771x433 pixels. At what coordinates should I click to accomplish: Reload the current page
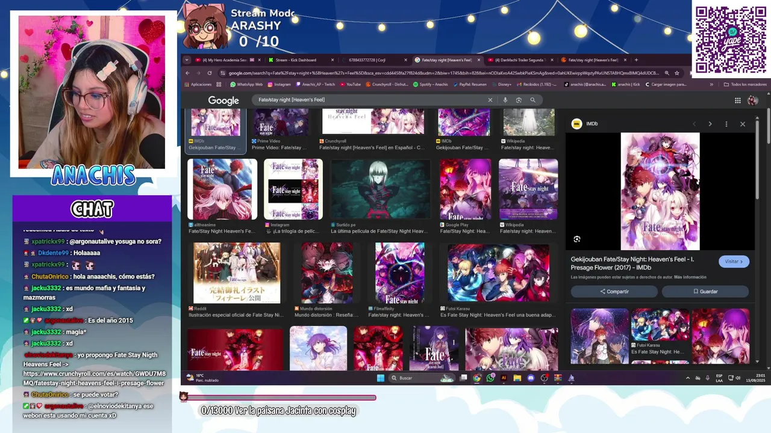point(210,73)
